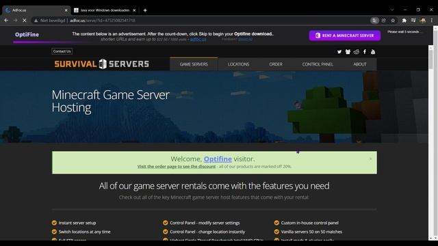Open a new browser tab

pyautogui.click(x=145, y=10)
